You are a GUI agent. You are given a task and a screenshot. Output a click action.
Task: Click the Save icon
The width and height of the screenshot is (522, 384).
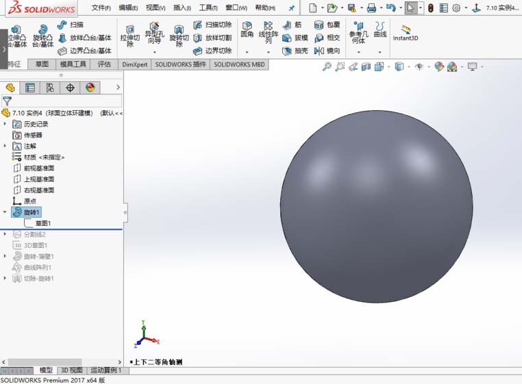(351, 8)
